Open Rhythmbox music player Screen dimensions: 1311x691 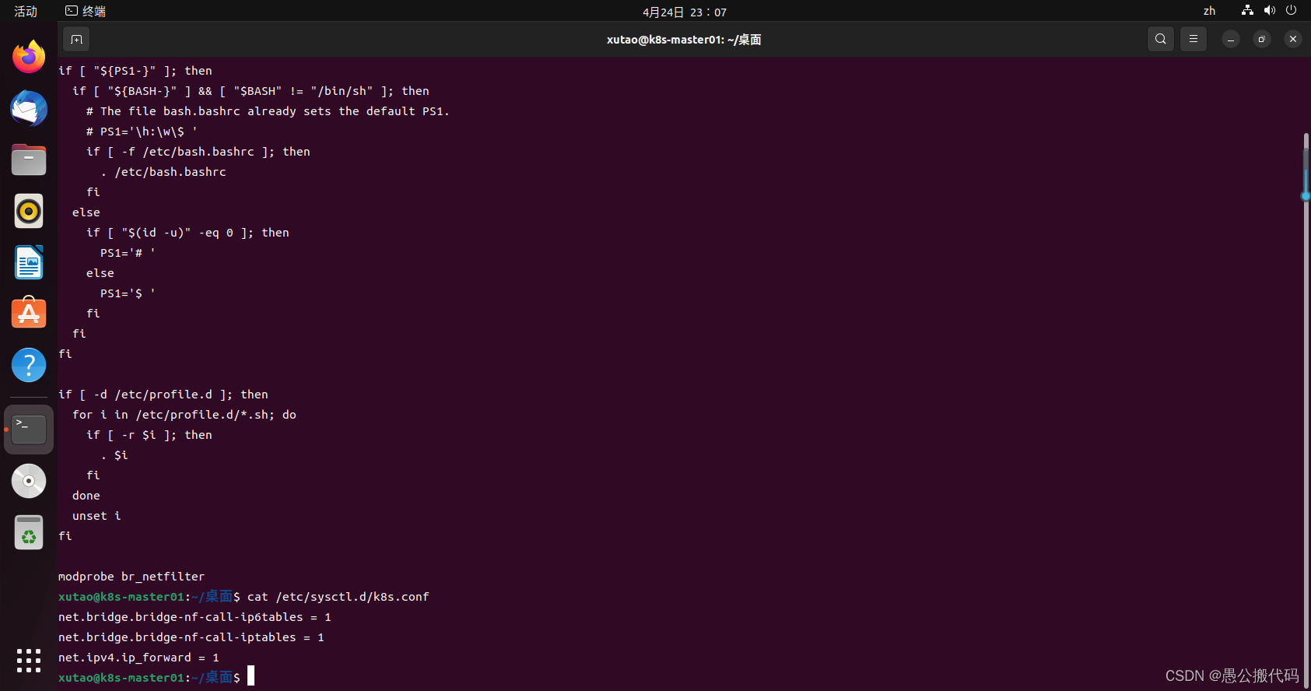pos(29,211)
